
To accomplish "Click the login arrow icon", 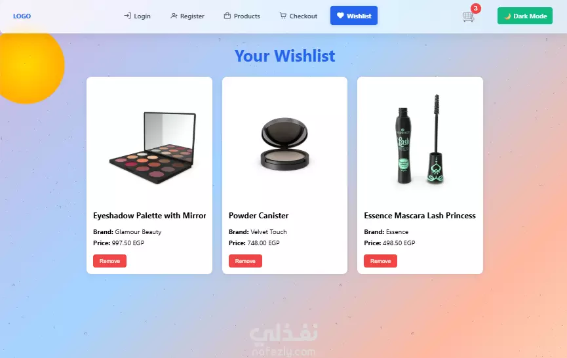I will (127, 16).
